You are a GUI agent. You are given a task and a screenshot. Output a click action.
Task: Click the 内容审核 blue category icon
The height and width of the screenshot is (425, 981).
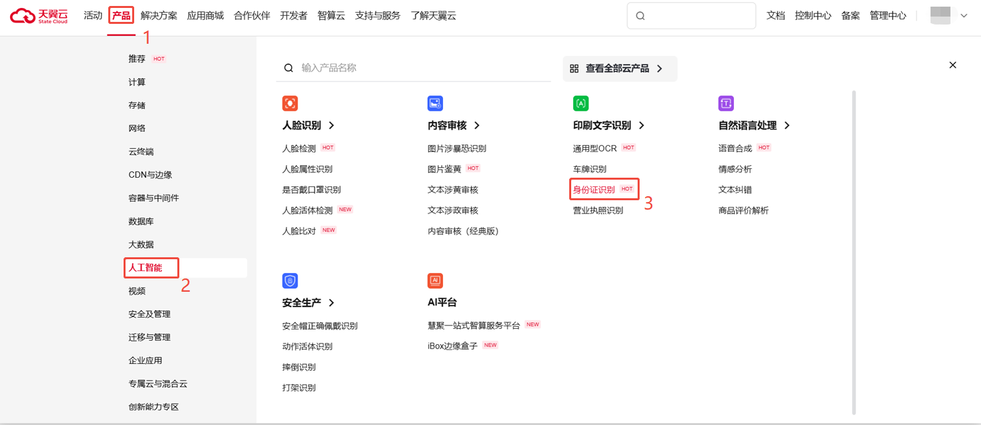coord(435,103)
